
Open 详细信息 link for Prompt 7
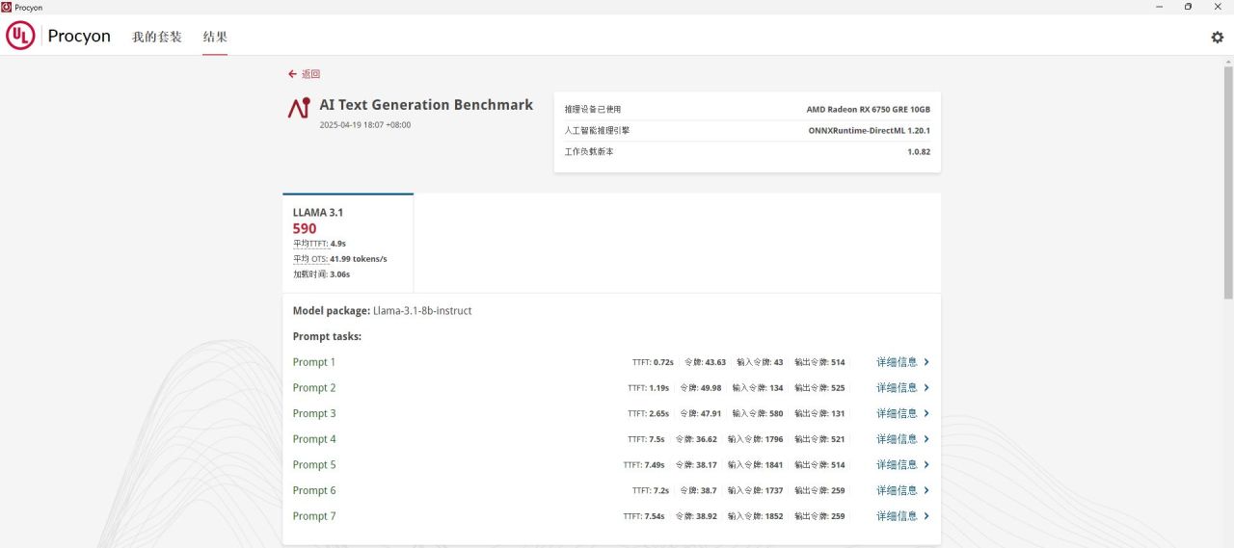(x=897, y=516)
